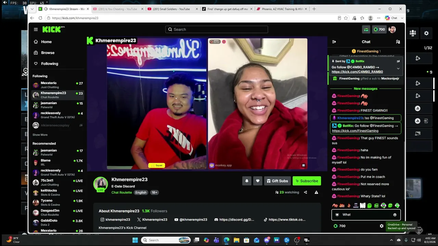Click Khmerempire23's live avatar
This screenshot has height=246, width=438.
[101, 184]
